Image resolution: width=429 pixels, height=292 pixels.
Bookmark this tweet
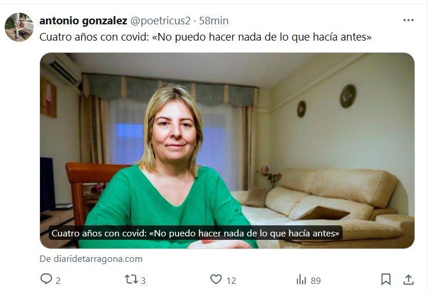pos(386,279)
